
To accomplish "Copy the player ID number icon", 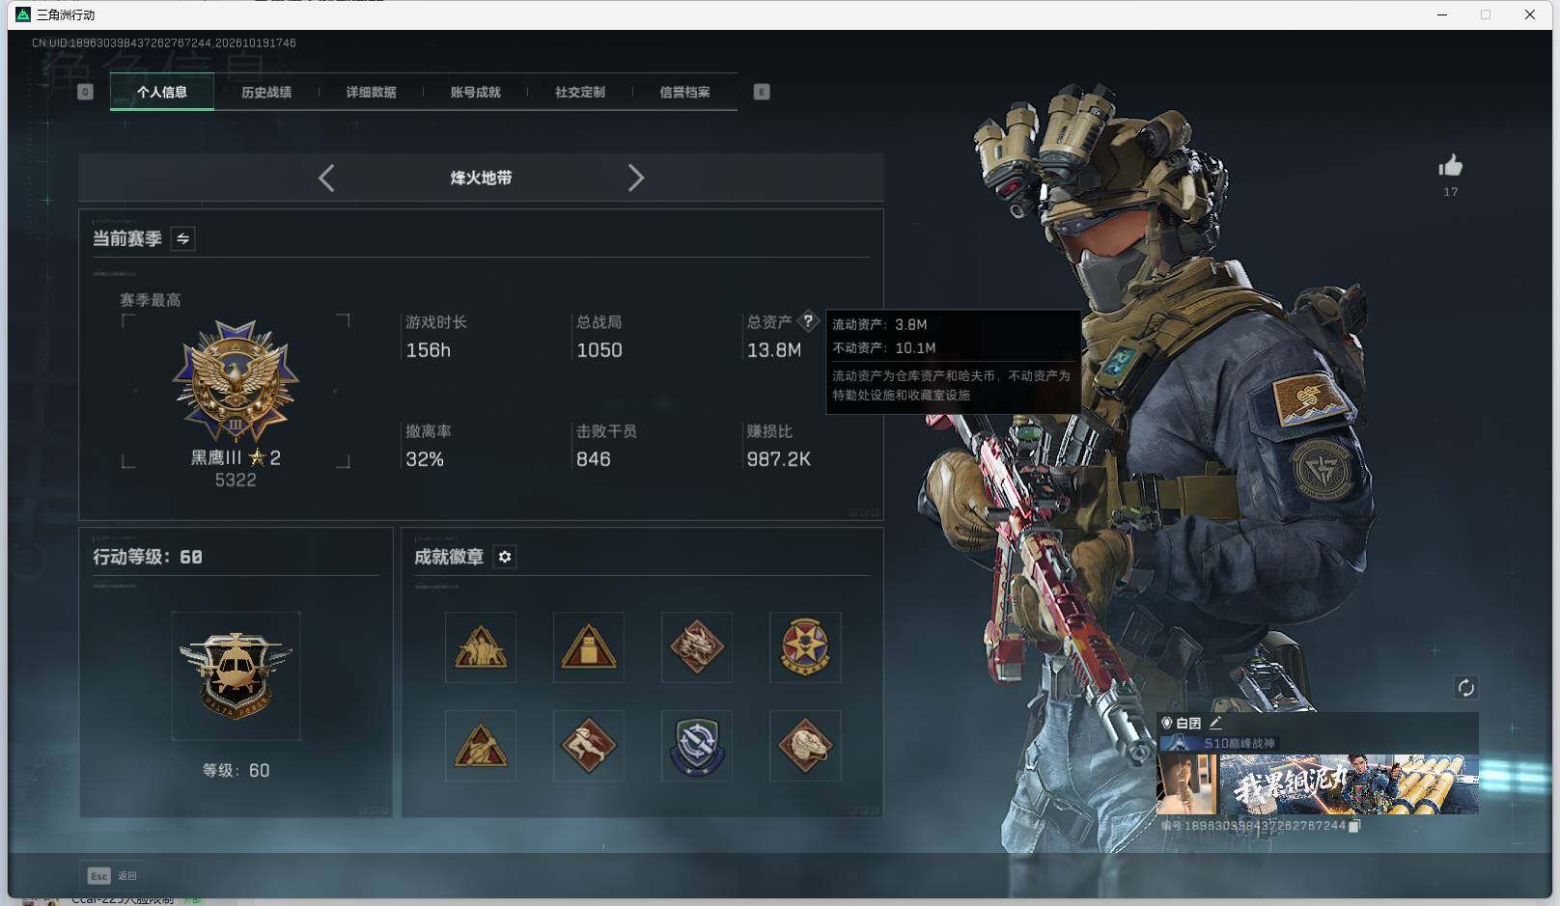I will click(x=1354, y=826).
